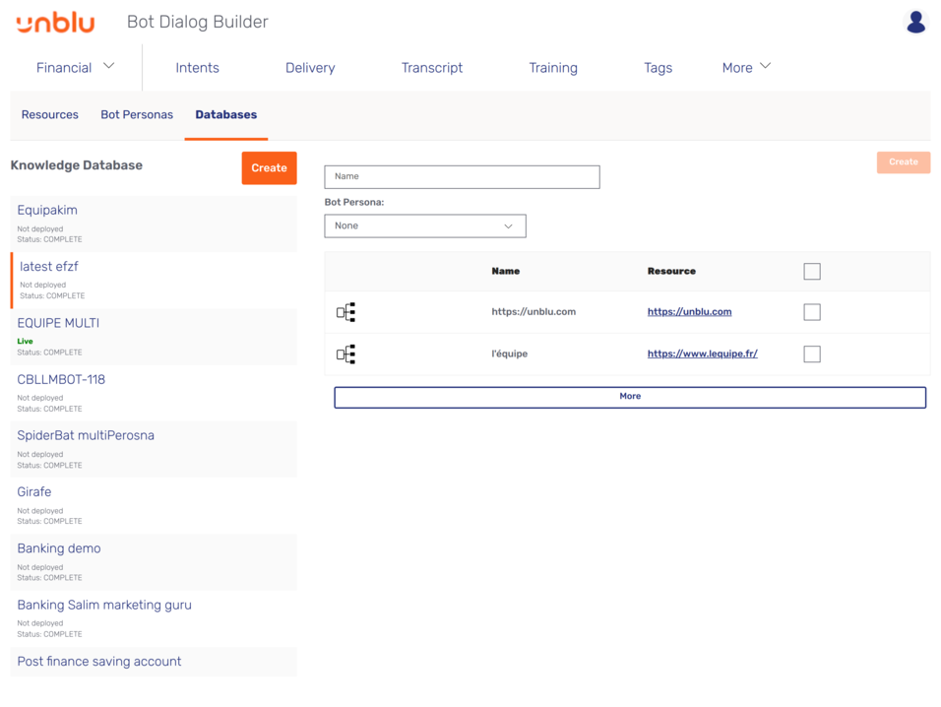
Task: Click the orange Create button
Action: [x=269, y=167]
